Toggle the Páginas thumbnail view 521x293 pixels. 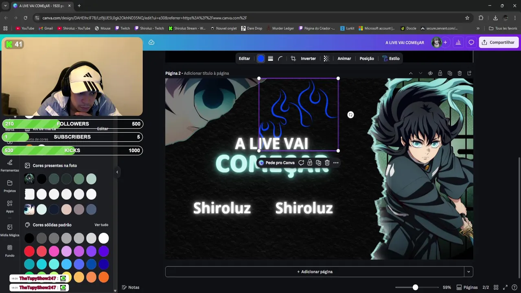[x=467, y=287]
